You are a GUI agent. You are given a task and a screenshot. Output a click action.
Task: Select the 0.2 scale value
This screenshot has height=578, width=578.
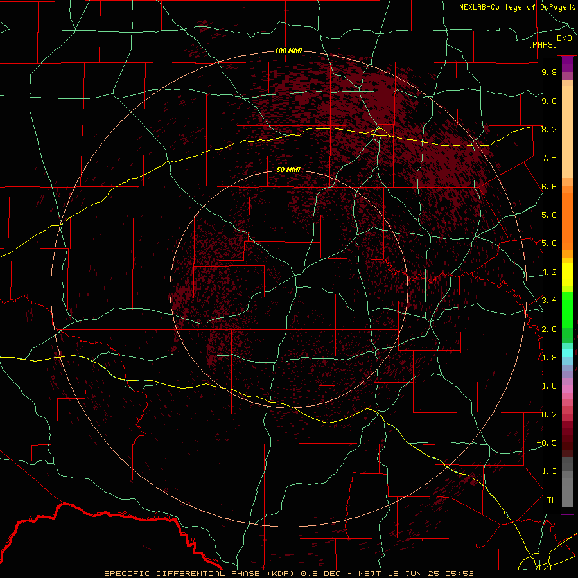(x=549, y=415)
